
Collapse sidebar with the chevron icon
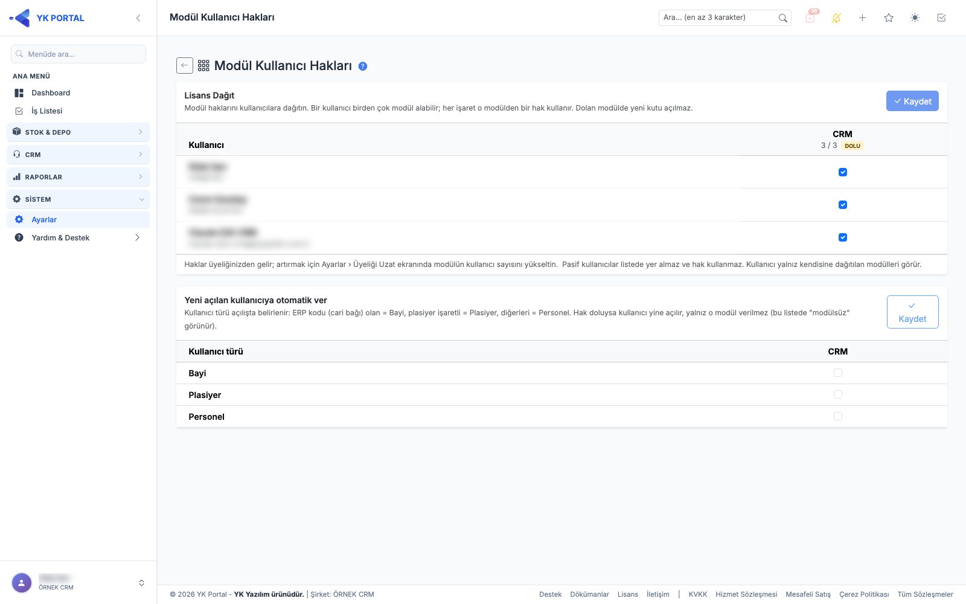point(138,18)
